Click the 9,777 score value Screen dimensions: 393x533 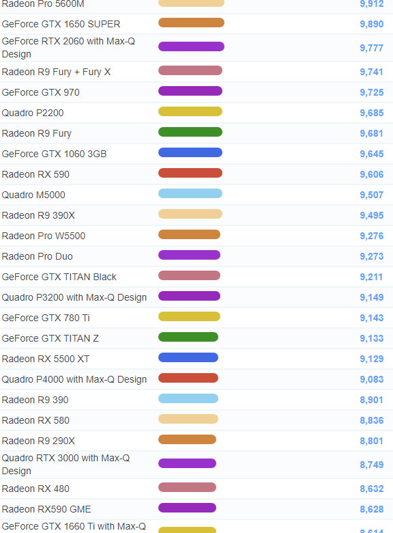pyautogui.click(x=372, y=48)
